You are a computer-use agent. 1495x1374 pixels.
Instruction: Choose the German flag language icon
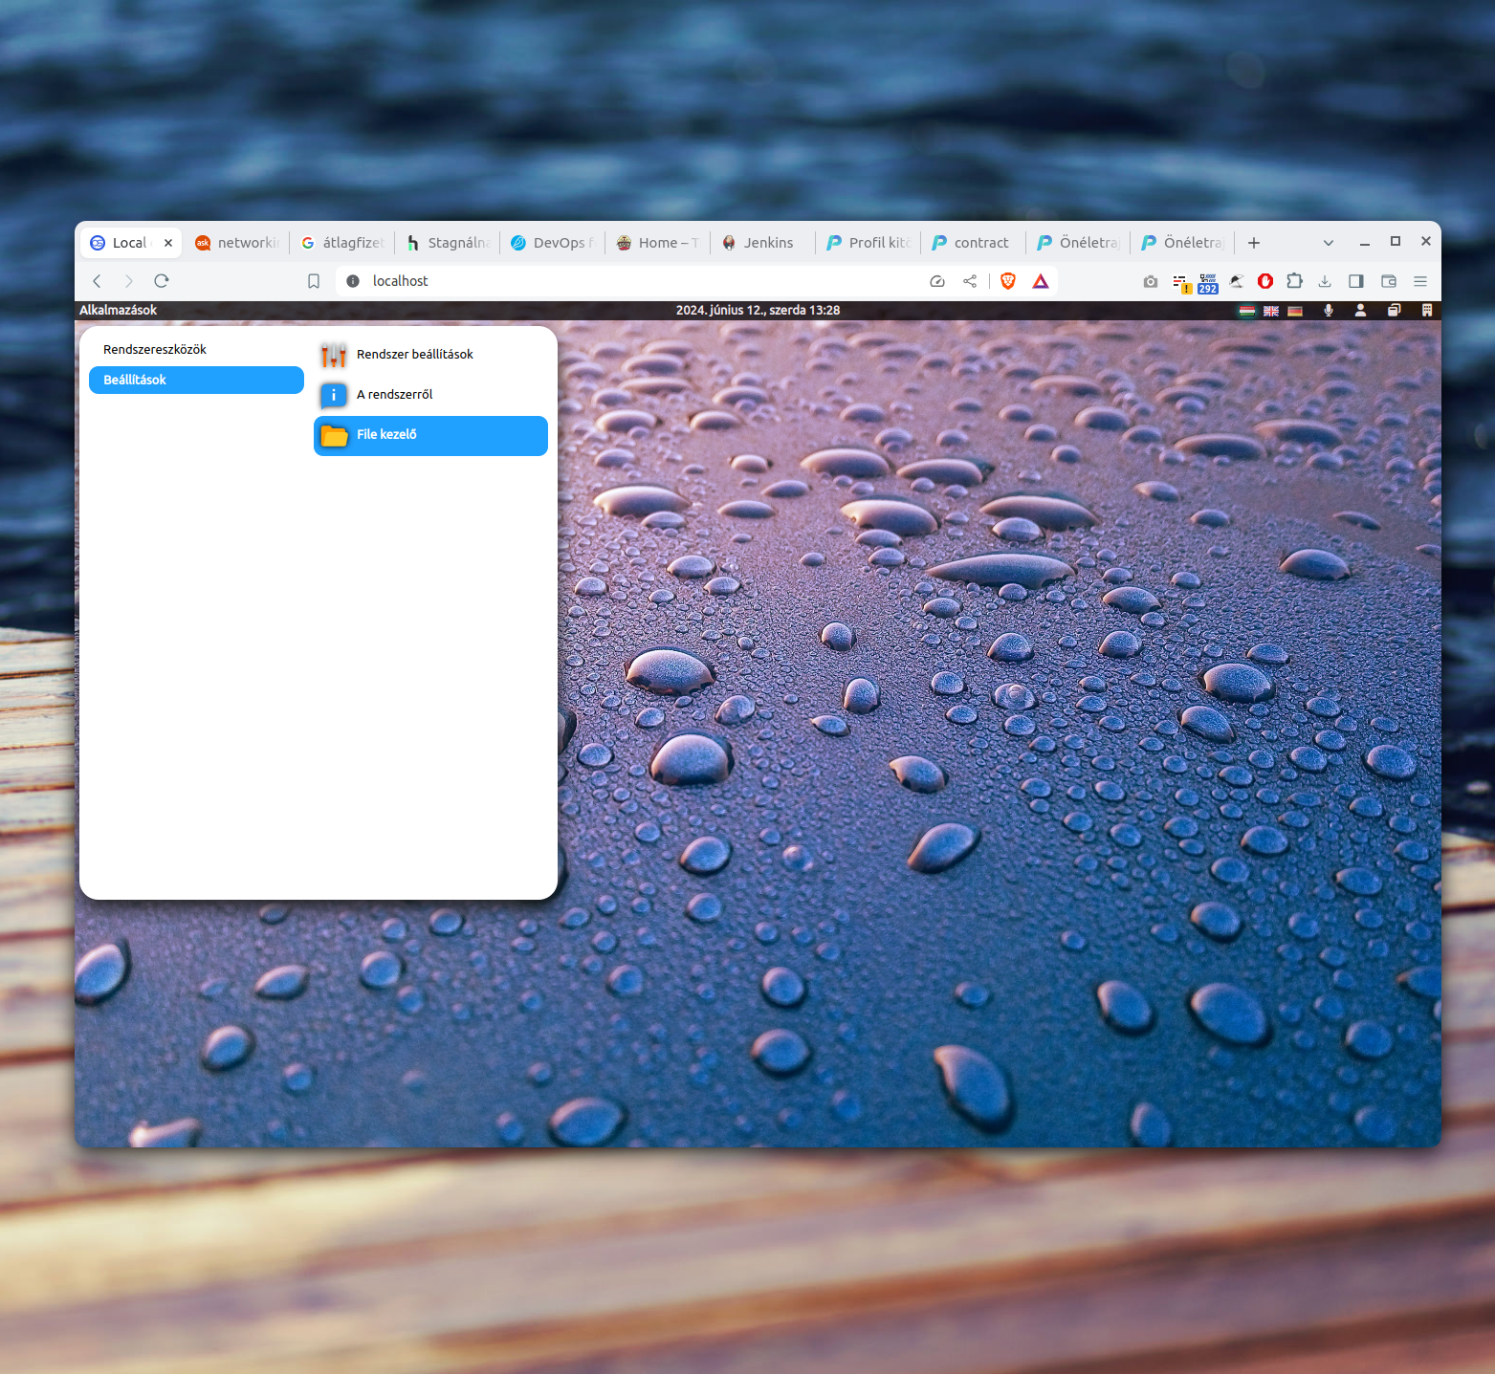1295,311
